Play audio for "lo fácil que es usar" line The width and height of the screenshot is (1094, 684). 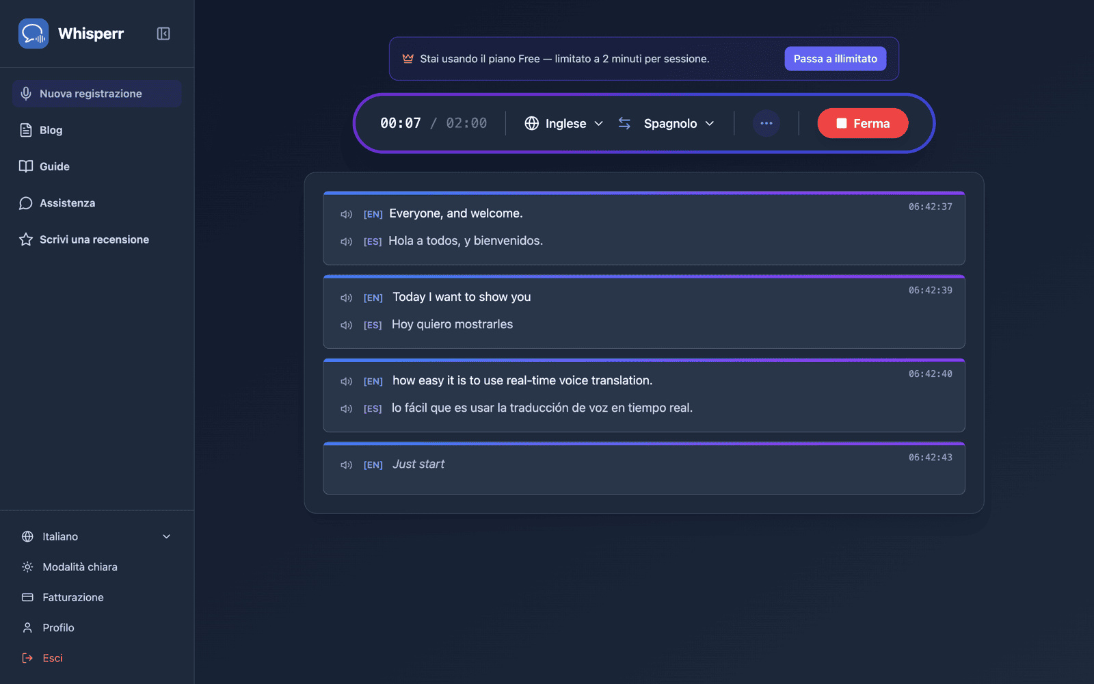pyautogui.click(x=347, y=408)
